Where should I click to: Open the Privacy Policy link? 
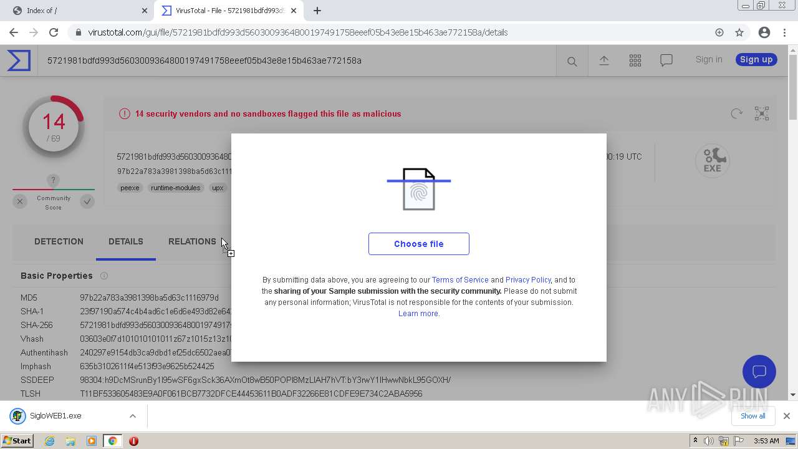point(528,280)
